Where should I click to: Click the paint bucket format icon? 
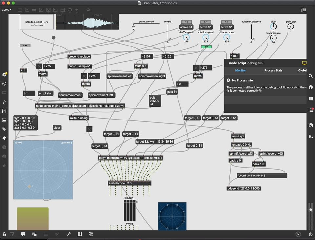[x=88, y=10]
